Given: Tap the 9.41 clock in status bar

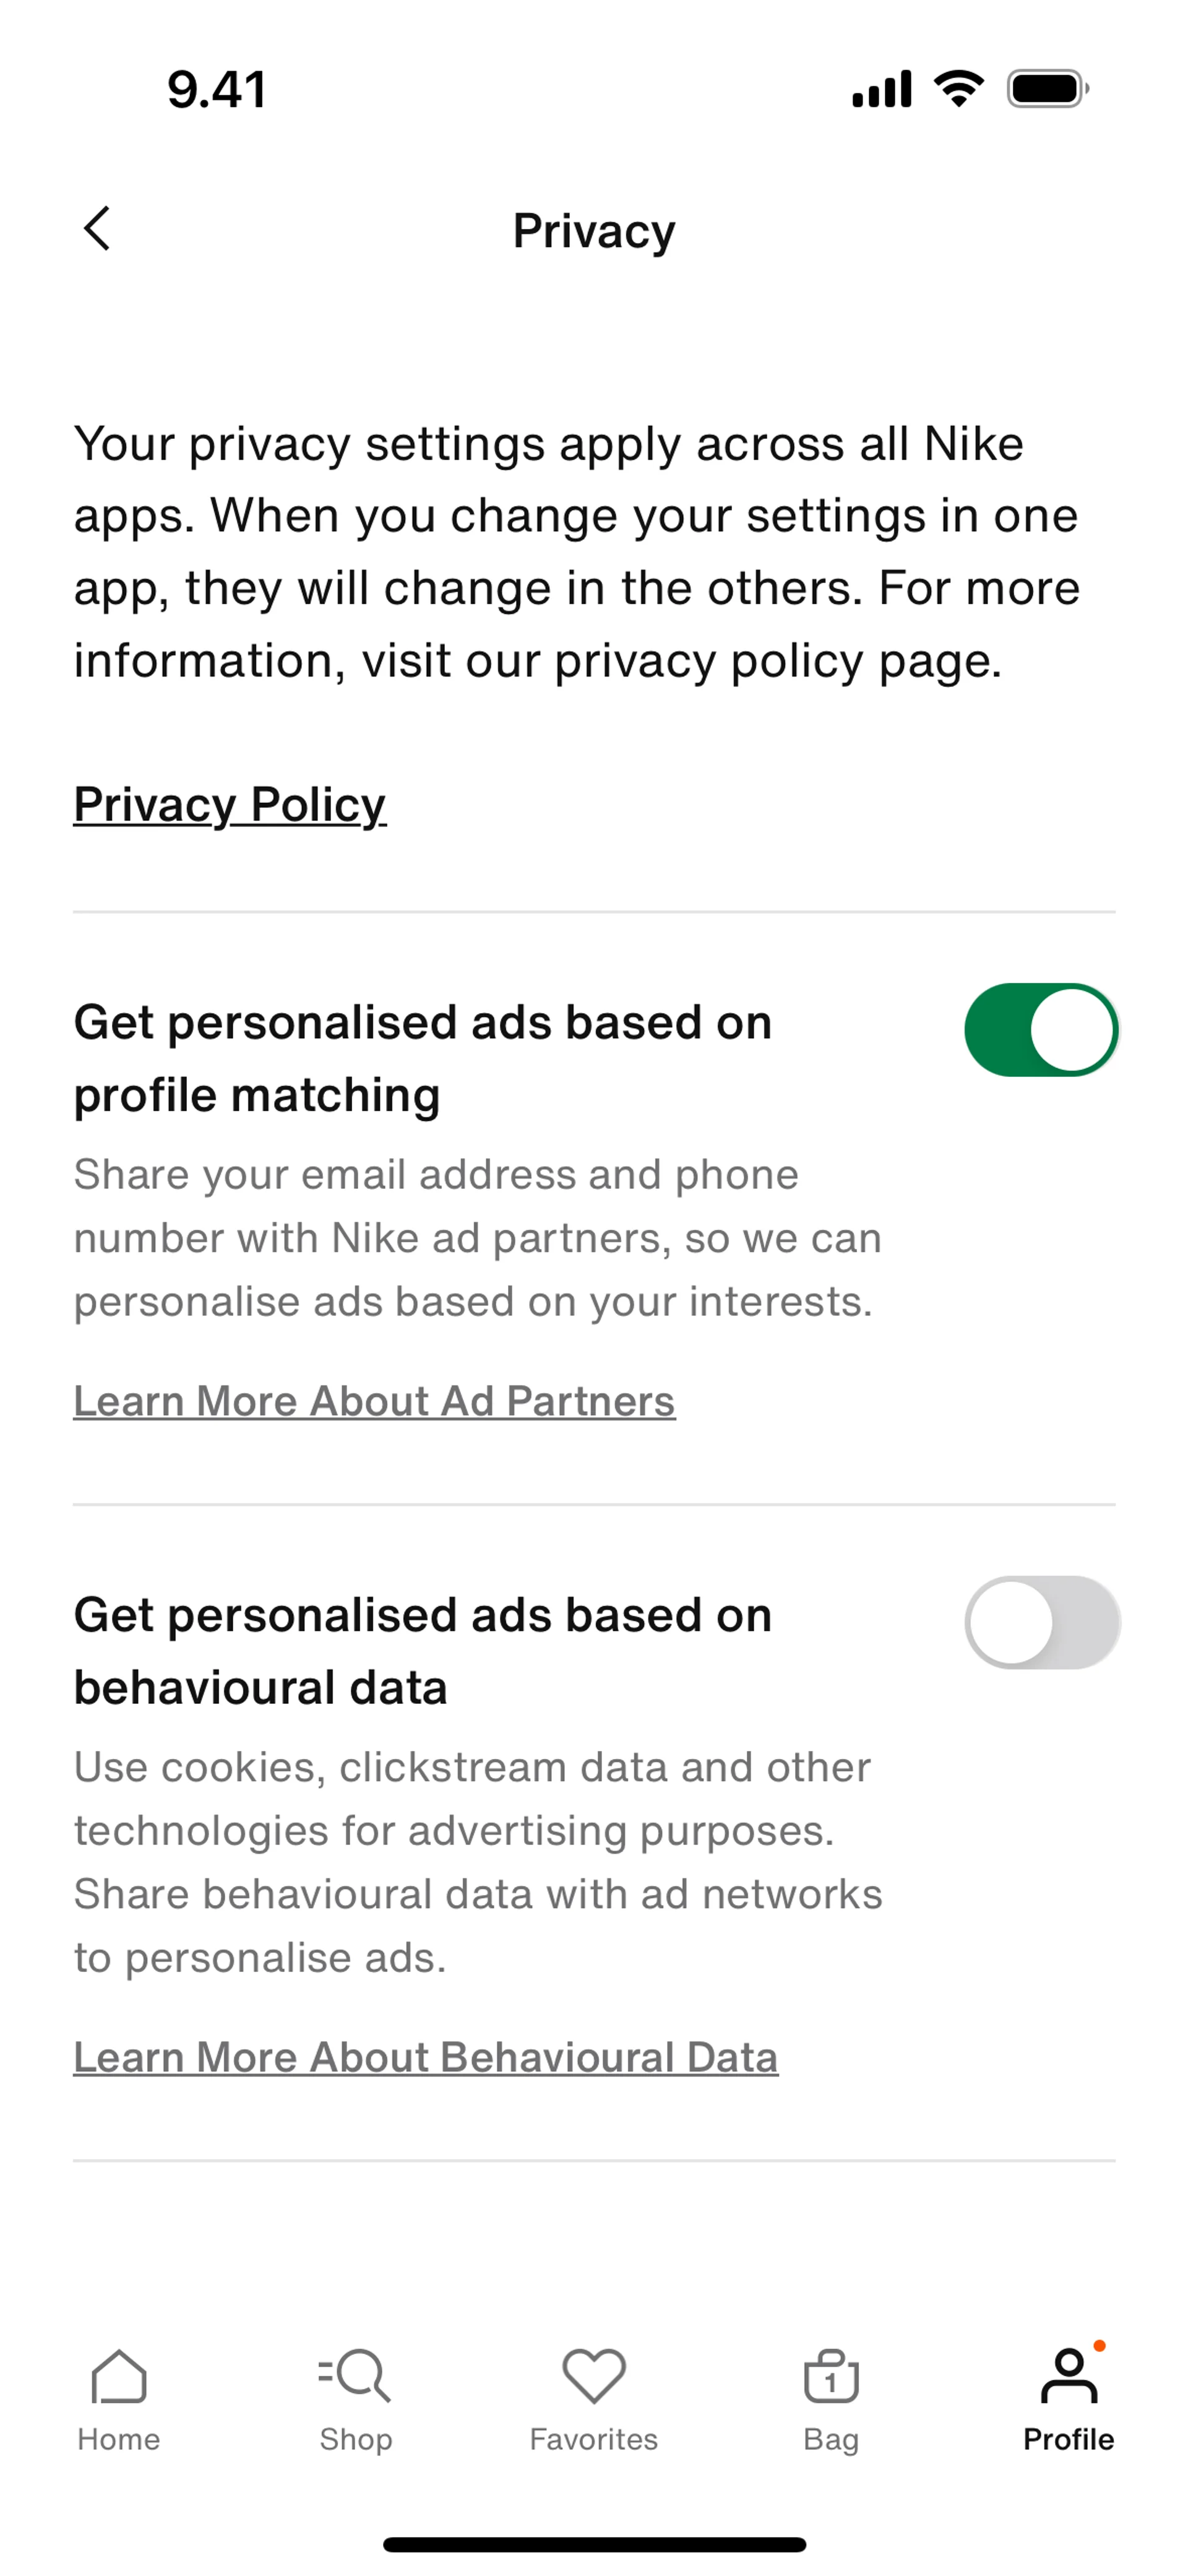Looking at the screenshot, I should (x=217, y=90).
